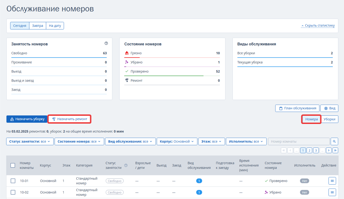Open Вид settings gear button

tap(329, 108)
